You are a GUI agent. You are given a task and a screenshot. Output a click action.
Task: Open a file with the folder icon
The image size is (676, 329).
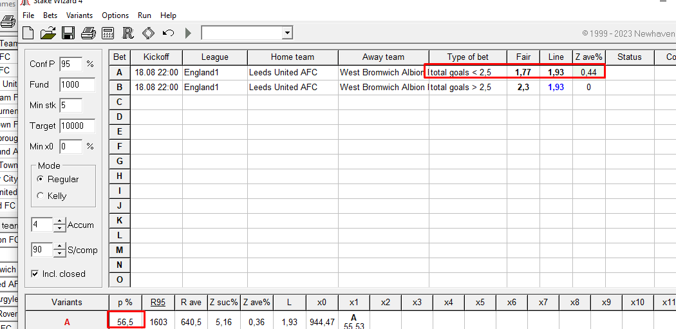(48, 33)
